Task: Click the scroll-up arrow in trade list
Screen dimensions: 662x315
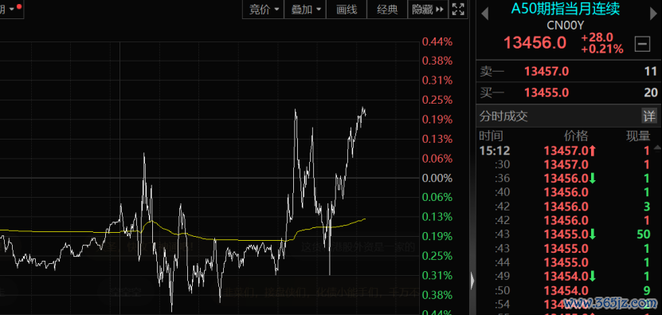Action: (x=657, y=148)
